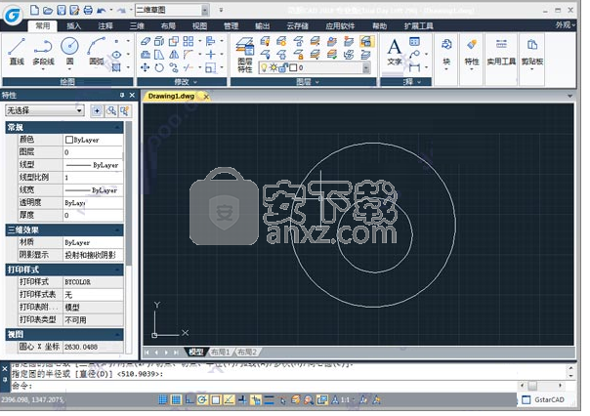Click the command line horizontal scrollbar
Screen dimensions: 590x416
[x=541, y=386]
